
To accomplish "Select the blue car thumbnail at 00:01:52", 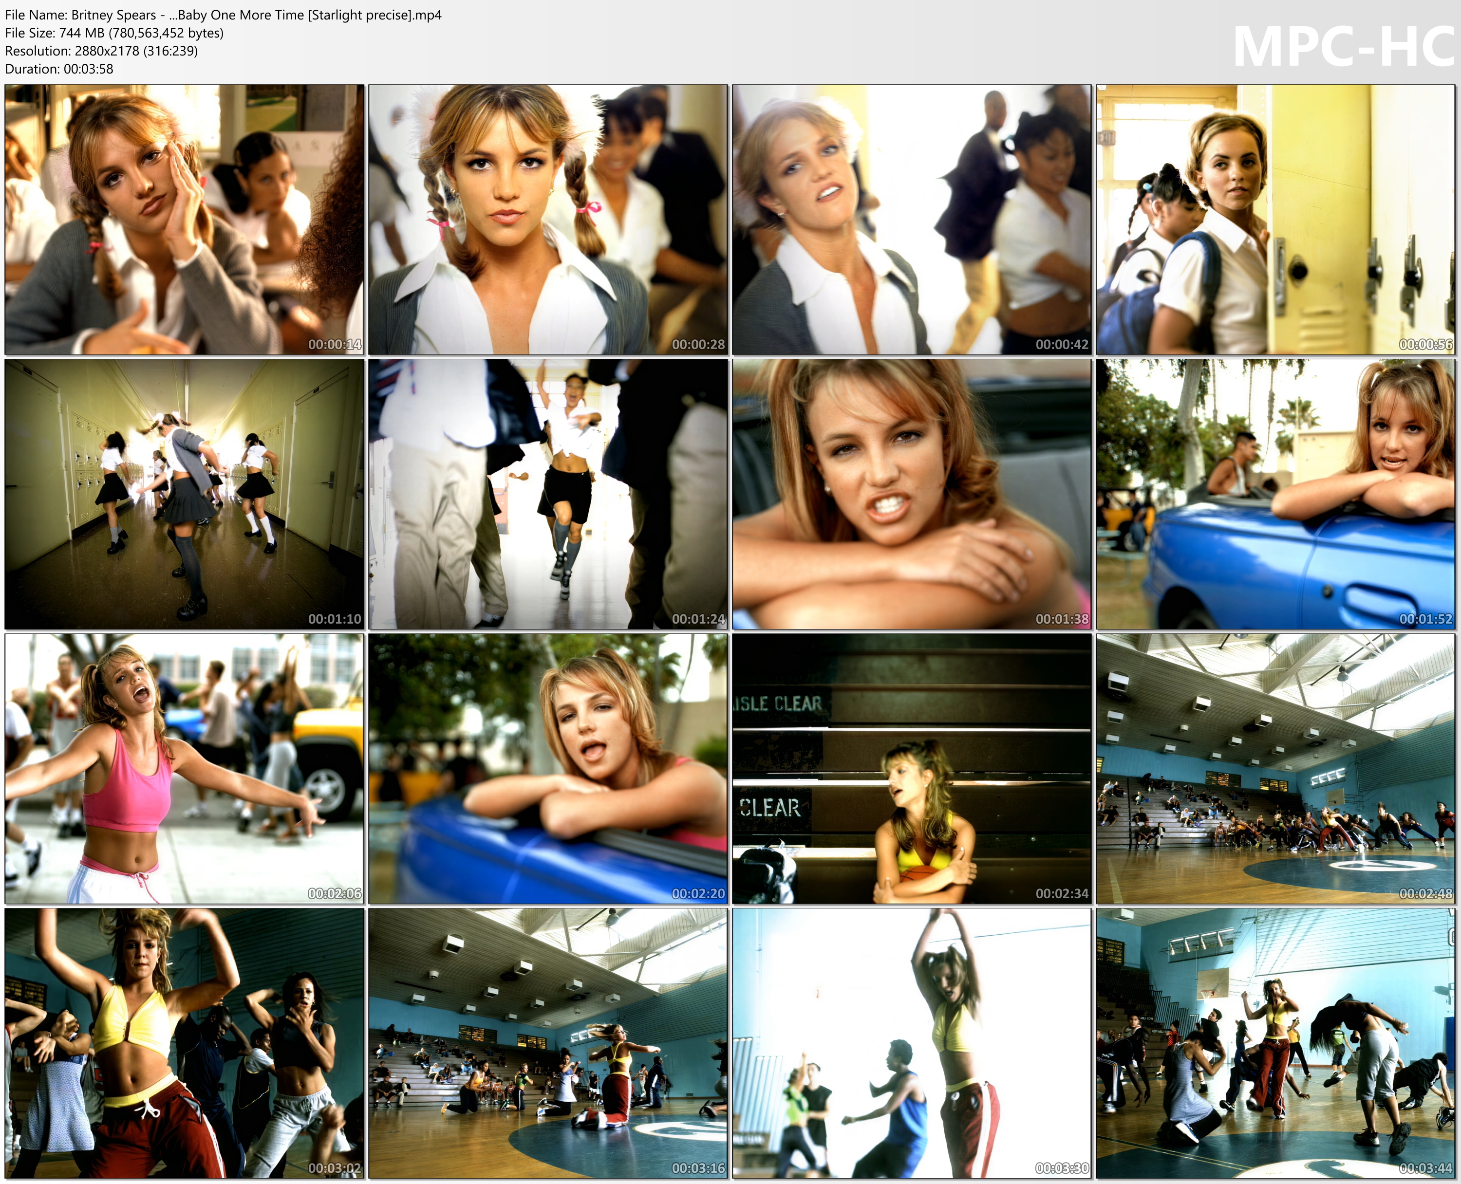I will [1275, 494].
